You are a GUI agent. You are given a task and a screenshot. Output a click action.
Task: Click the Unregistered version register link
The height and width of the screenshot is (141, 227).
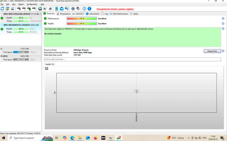coord(116,9)
